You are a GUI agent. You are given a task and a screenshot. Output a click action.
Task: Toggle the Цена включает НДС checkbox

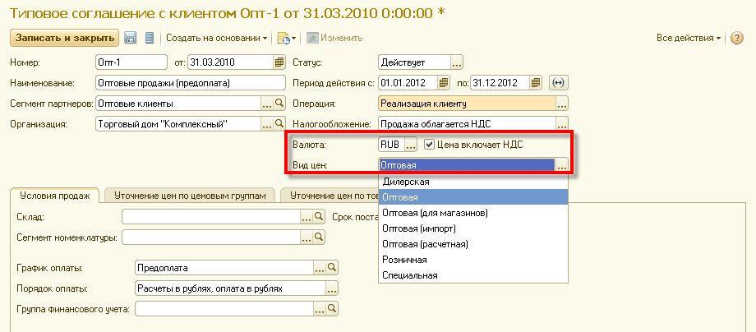point(429,145)
